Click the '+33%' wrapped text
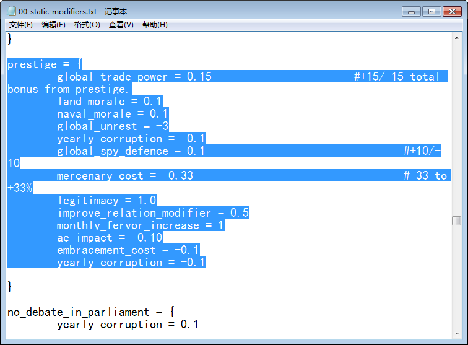Image resolution: width=468 pixels, height=345 pixels. [20, 188]
